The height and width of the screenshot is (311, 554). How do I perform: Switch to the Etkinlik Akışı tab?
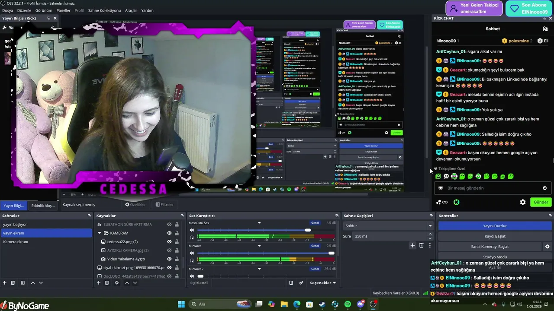43,206
